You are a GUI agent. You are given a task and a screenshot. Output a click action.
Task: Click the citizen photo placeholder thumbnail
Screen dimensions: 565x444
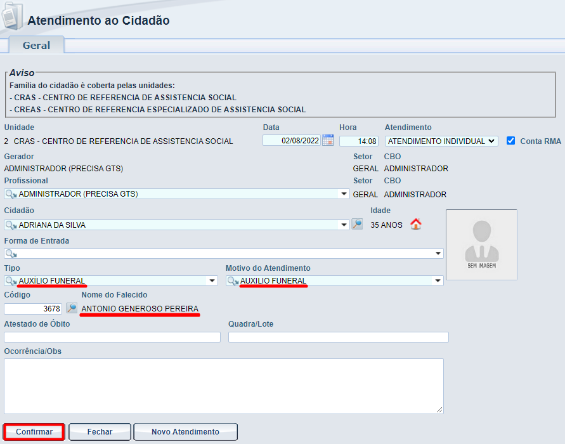pos(481,244)
